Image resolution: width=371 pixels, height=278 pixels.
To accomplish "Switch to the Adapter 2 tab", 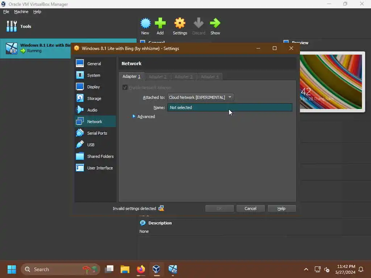I will [x=158, y=77].
